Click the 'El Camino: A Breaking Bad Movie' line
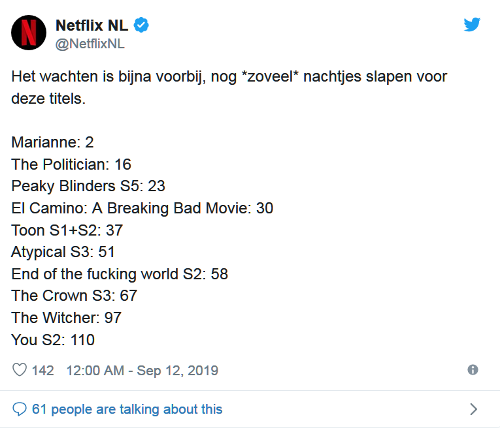Image resolution: width=500 pixels, height=432 pixels. click(142, 208)
